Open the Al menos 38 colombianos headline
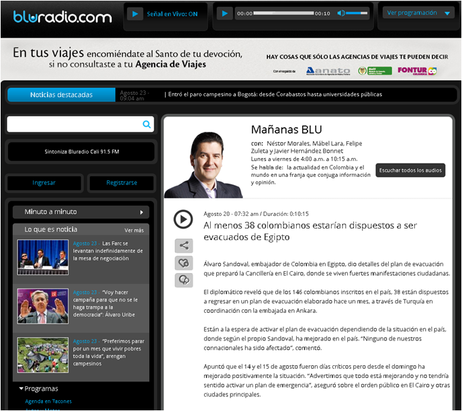The width and height of the screenshot is (462, 411). [x=310, y=231]
